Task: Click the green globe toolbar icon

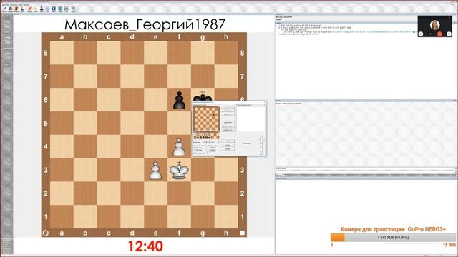Action: coord(73,9)
